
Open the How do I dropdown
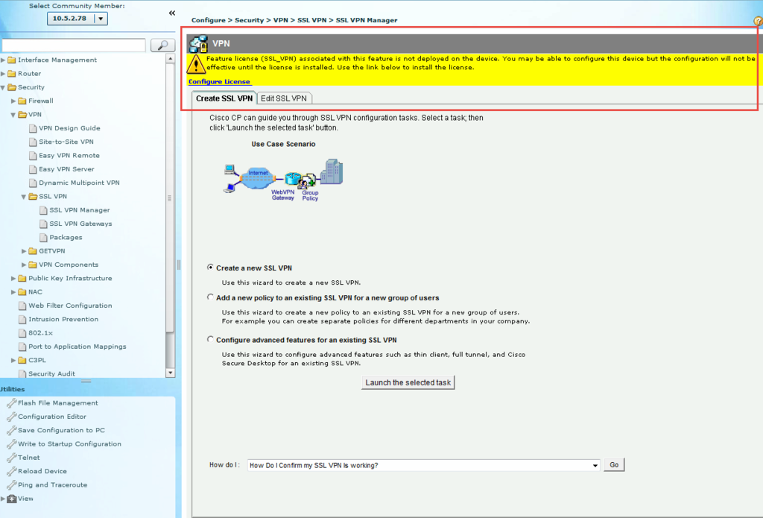[x=595, y=465]
